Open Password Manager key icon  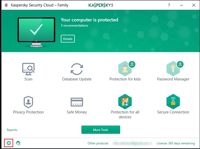173,69
